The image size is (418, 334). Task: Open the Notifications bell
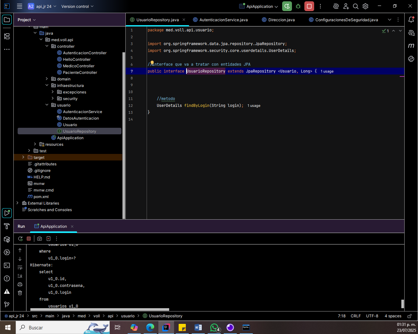pos(411,20)
